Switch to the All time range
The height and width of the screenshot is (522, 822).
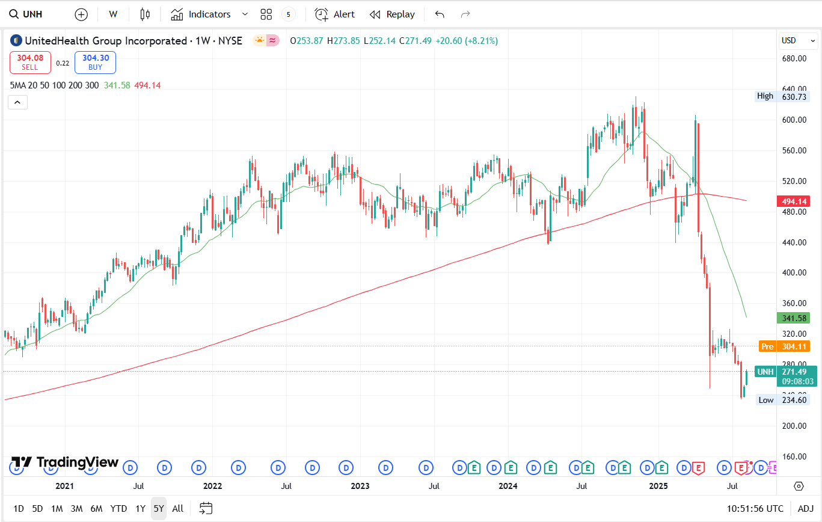(x=177, y=509)
